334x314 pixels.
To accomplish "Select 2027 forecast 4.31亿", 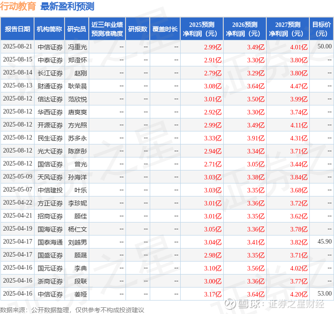I will point(299,138).
